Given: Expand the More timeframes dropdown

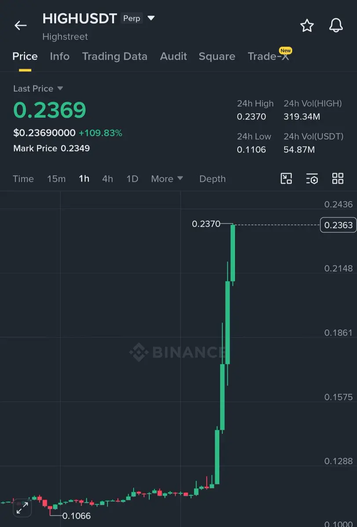Looking at the screenshot, I should 167,179.
